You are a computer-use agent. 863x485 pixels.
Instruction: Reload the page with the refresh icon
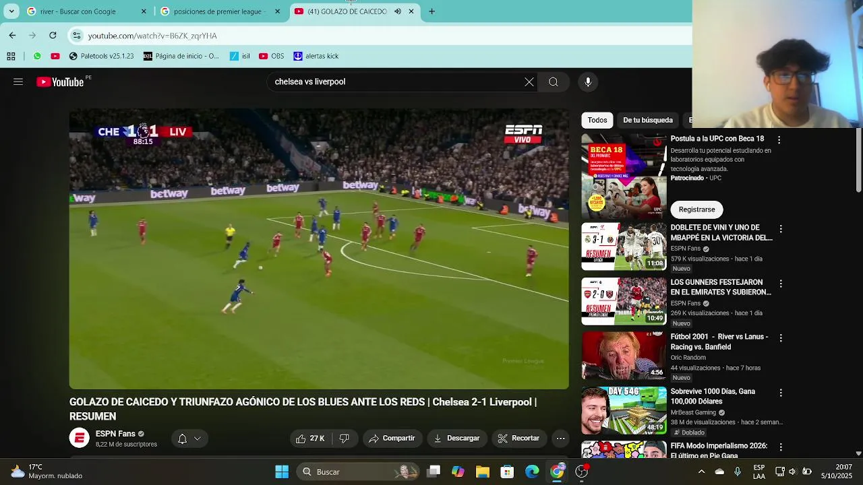coord(53,35)
